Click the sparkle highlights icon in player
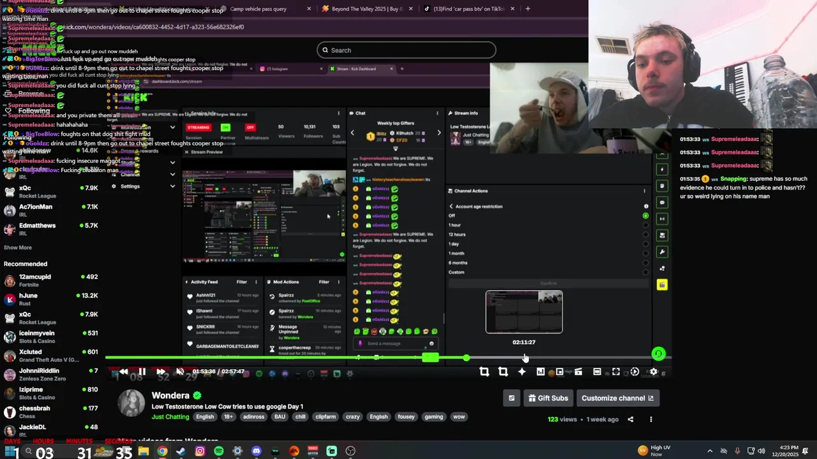Screen dimensions: 817x459 pyautogui.click(x=521, y=372)
